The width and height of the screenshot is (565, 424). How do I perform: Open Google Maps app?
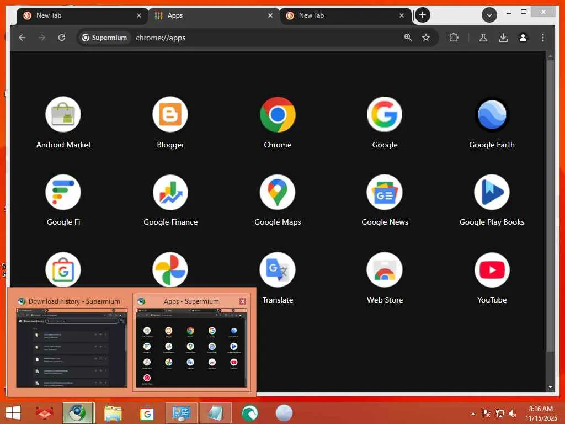click(x=278, y=192)
